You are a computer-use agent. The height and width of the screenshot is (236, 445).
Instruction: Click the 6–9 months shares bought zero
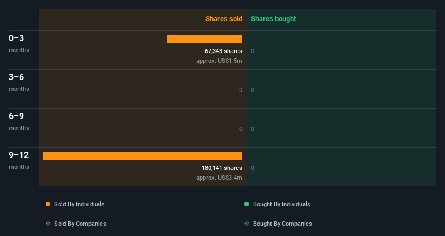[253, 129]
